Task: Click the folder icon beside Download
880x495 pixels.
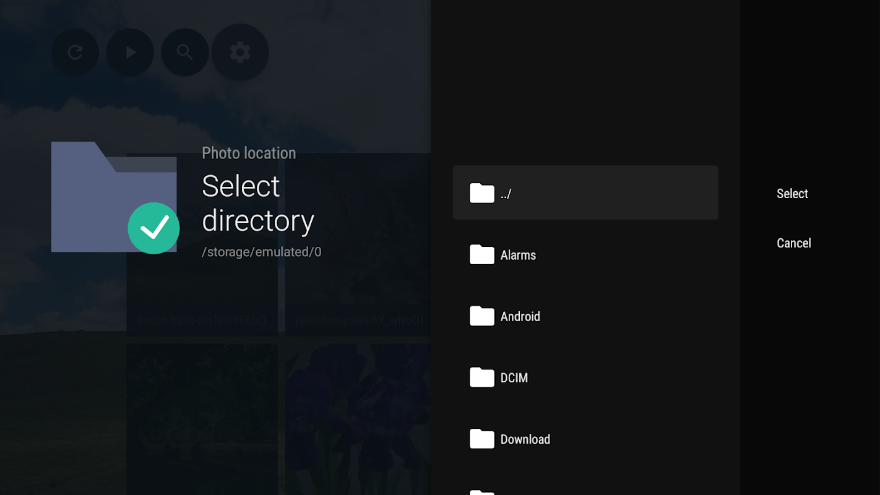Action: click(482, 439)
